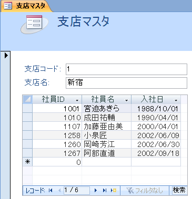Click the 支店名: label
Viewport: 192px width, 199px height.
click(x=37, y=82)
